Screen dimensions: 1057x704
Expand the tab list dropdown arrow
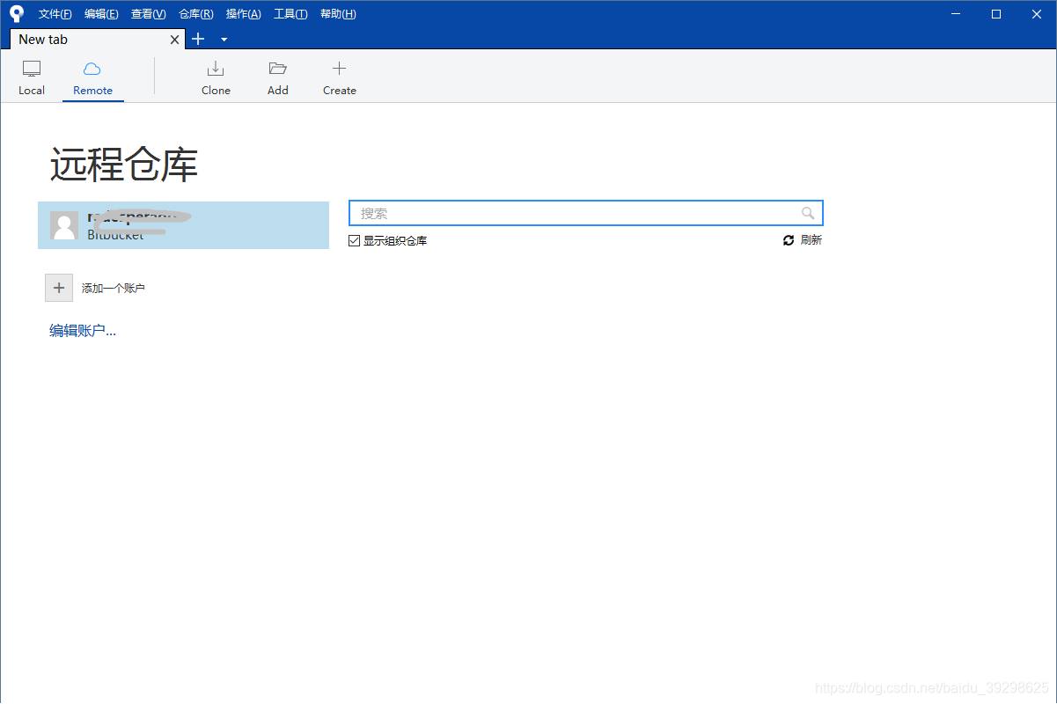(x=224, y=40)
